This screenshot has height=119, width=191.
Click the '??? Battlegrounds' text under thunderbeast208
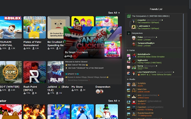point(144,116)
